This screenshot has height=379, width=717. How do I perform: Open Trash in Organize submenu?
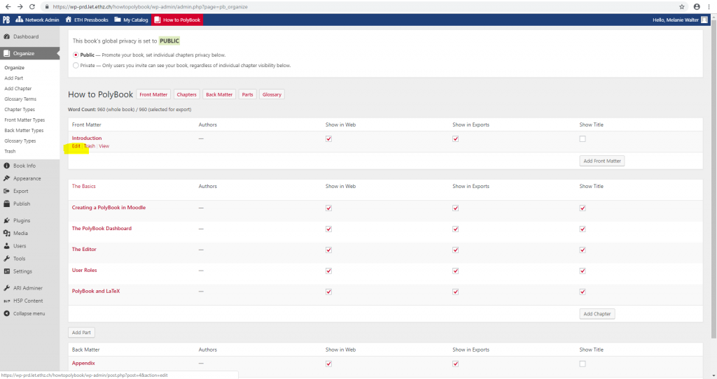click(x=10, y=152)
